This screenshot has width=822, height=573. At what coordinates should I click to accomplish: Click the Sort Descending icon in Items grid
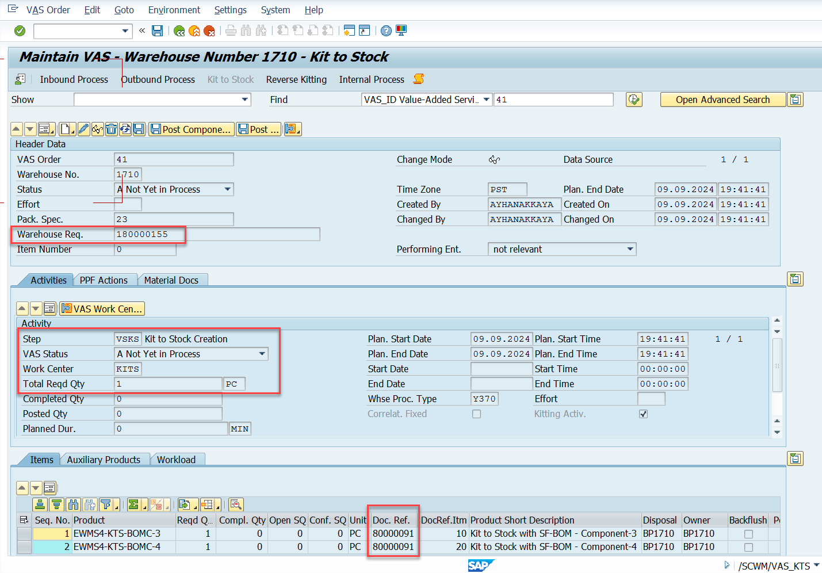coord(56,505)
